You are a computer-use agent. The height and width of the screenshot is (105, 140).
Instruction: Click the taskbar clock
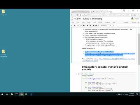[132, 94]
